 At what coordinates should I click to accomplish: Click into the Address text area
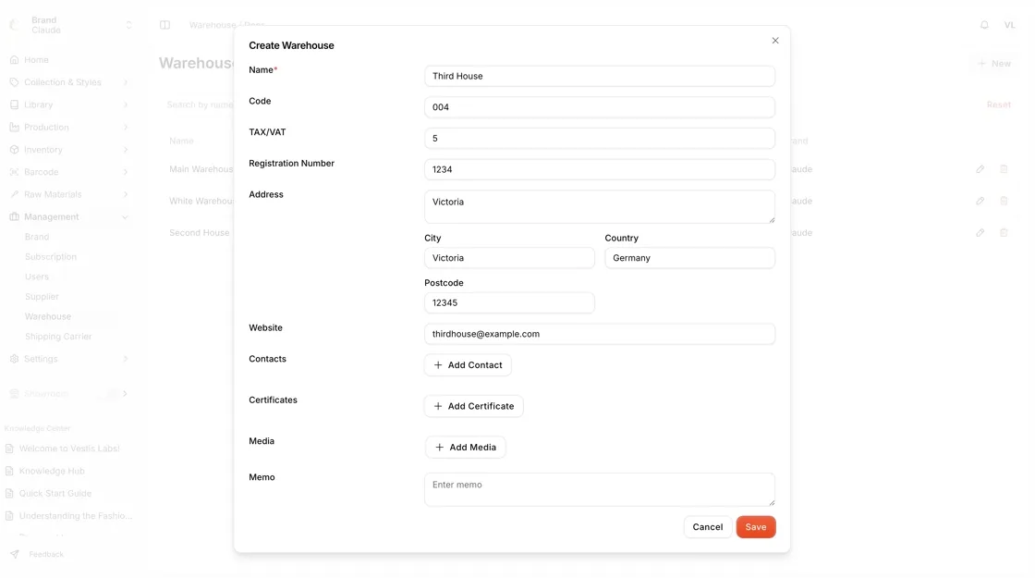click(600, 207)
